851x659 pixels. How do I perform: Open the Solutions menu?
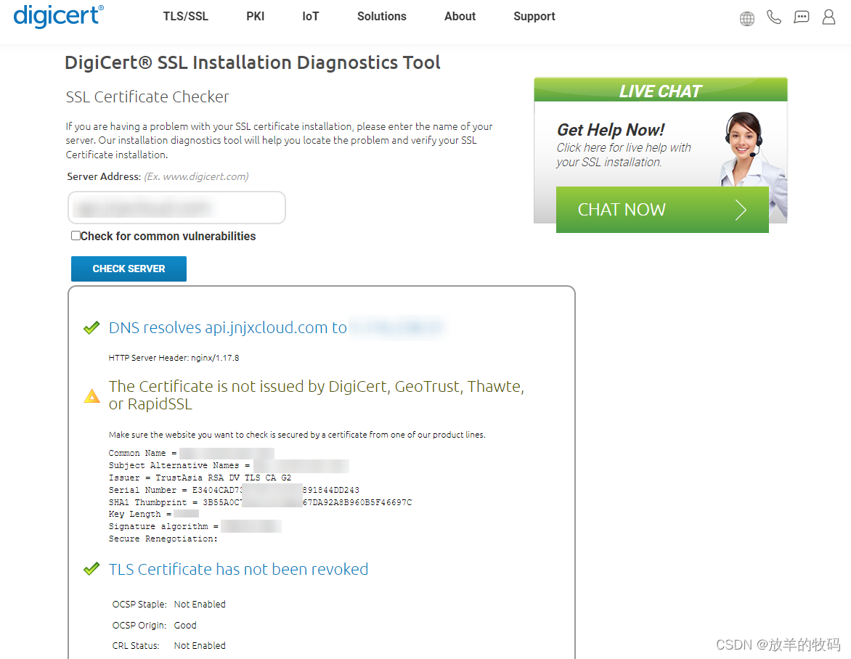pyautogui.click(x=381, y=16)
